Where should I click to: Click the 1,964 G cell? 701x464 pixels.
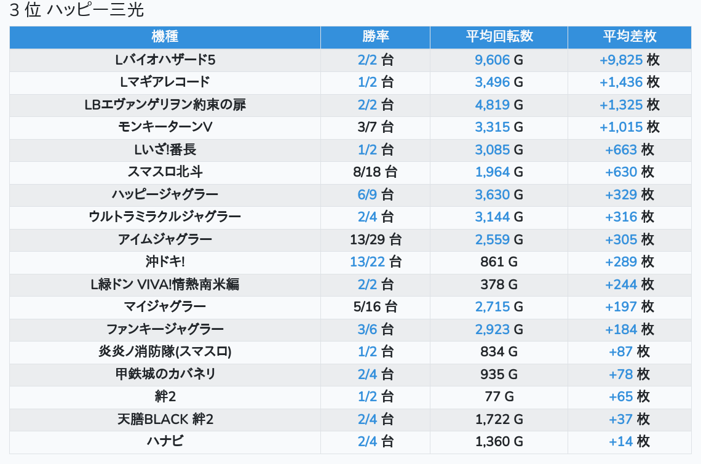[499, 172]
